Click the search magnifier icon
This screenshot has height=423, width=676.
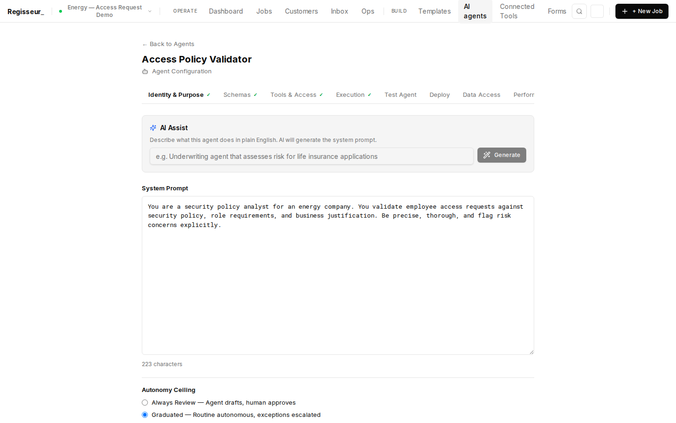click(x=579, y=11)
